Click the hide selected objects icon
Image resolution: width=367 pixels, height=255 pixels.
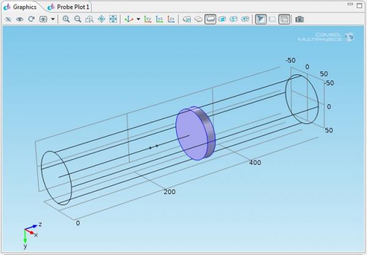[8, 19]
